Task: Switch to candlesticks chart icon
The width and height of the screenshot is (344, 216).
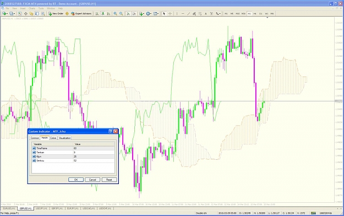Action: 103,14
